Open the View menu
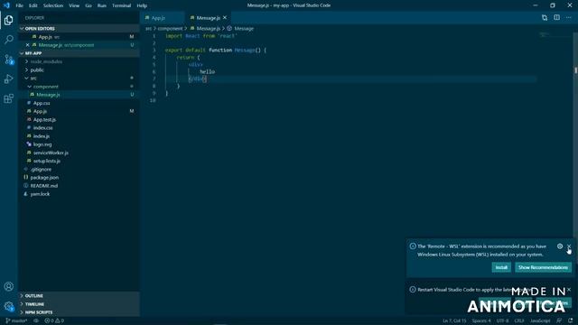 click(x=74, y=5)
